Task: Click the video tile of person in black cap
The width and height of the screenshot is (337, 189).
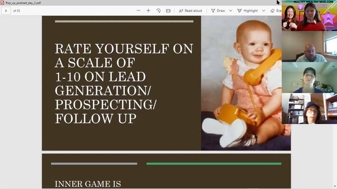Action: pos(309,77)
